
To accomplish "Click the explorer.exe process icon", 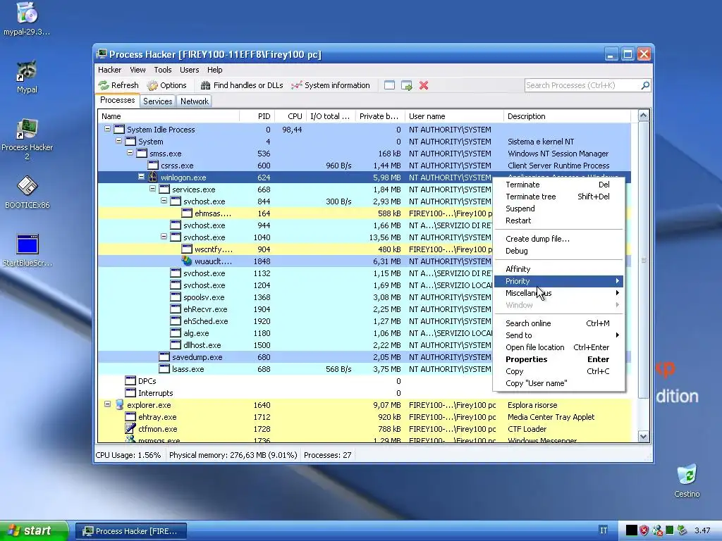I will point(119,405).
